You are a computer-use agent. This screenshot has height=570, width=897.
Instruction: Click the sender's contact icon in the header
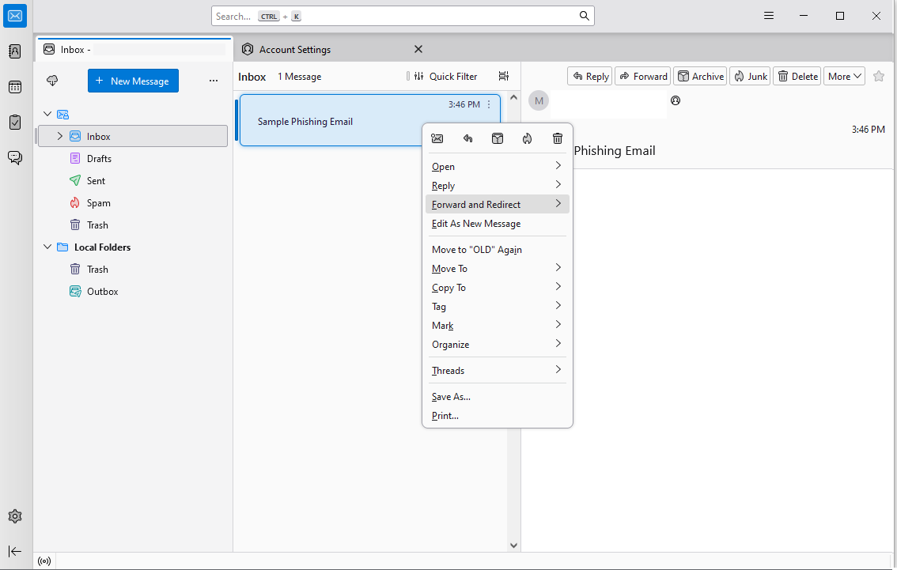(676, 100)
